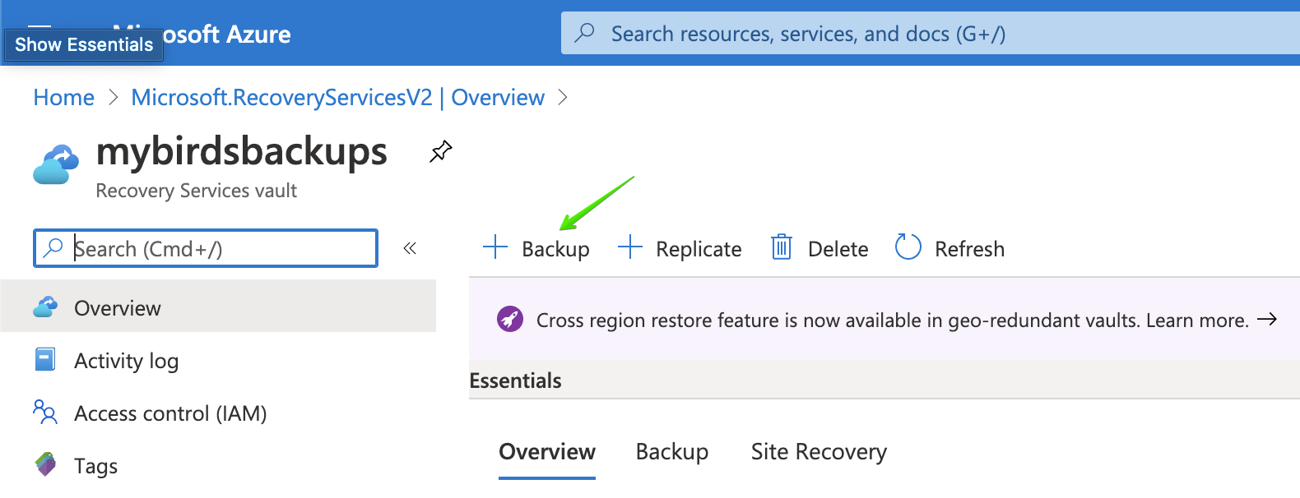Click the Search resources, services, and docs bar
Image resolution: width=1300 pixels, height=498 pixels.
click(930, 34)
